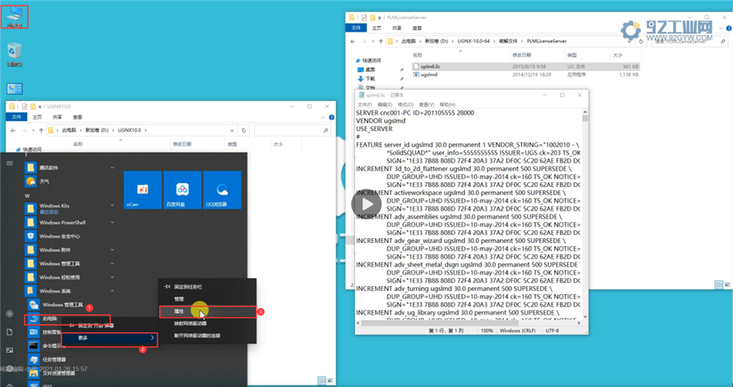Expand Windows PowerShell folder in Start list
The image size is (733, 387).
112,223
